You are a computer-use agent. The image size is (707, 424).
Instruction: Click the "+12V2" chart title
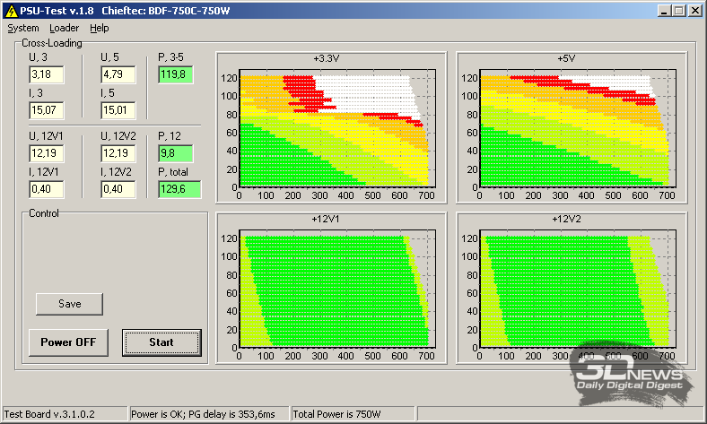tap(567, 219)
